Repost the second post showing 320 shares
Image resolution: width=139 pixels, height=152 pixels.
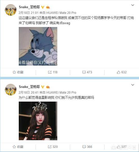point(53,147)
